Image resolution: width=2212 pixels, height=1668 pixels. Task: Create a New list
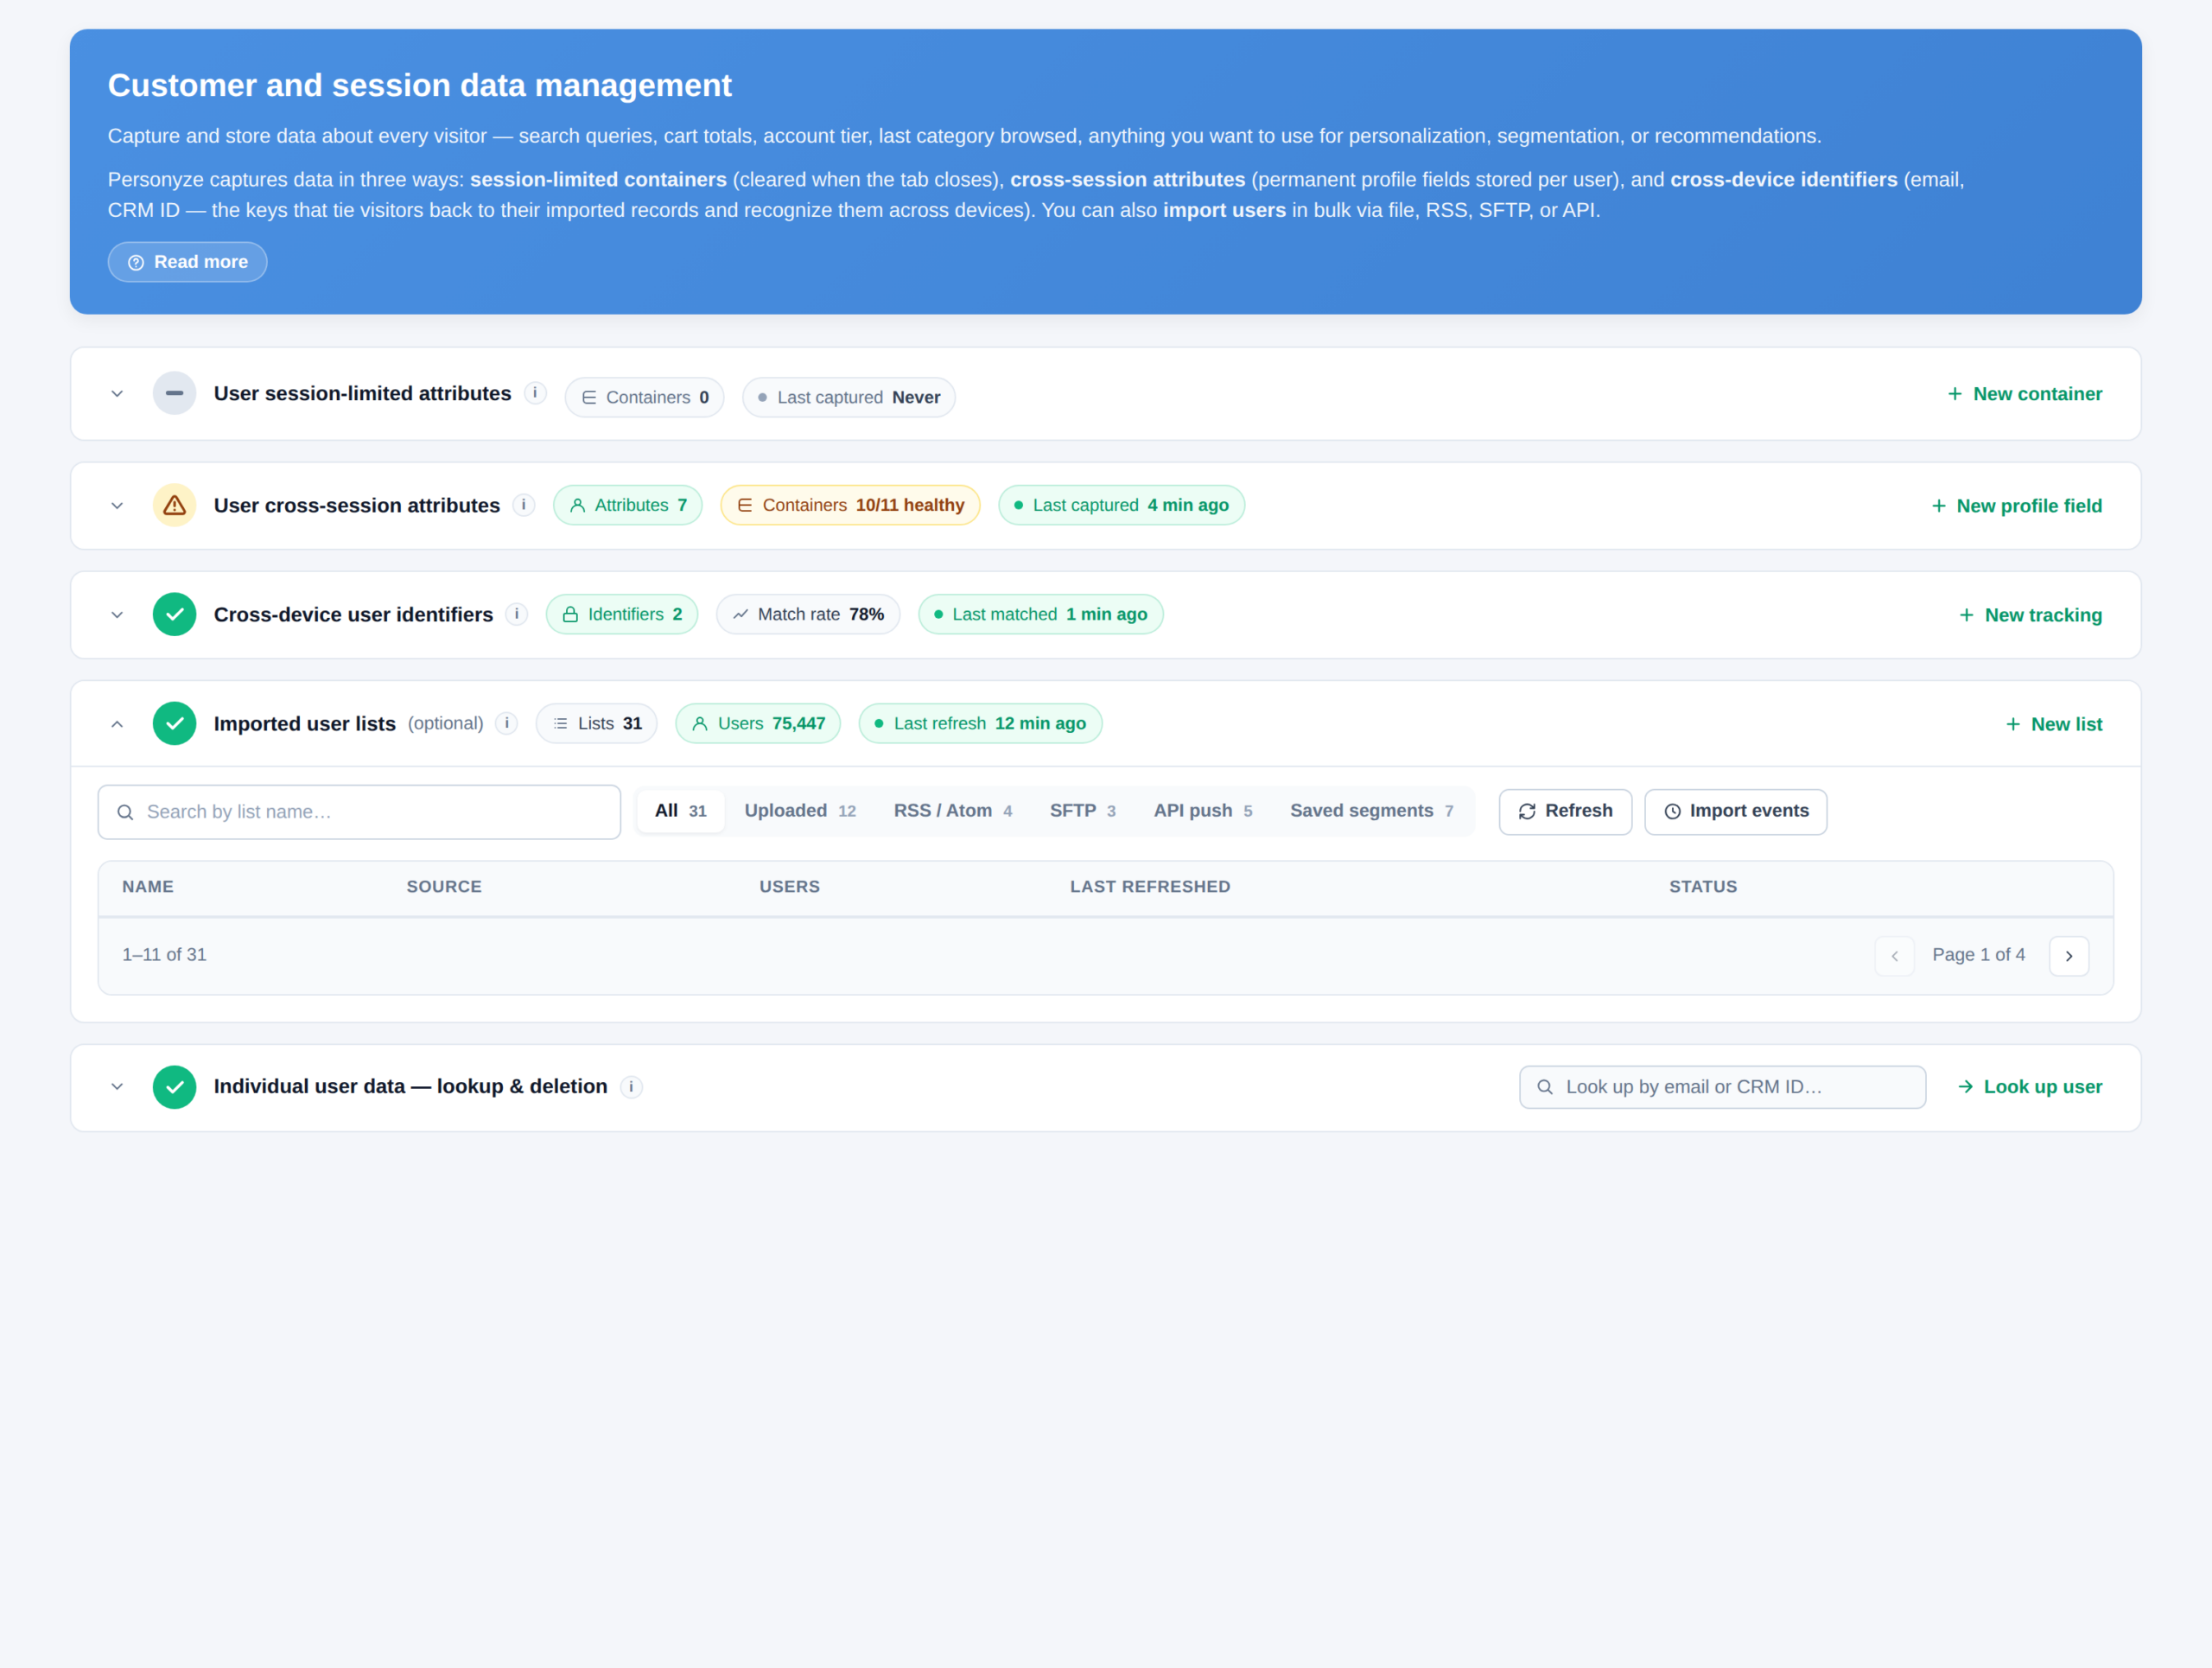click(x=2053, y=724)
